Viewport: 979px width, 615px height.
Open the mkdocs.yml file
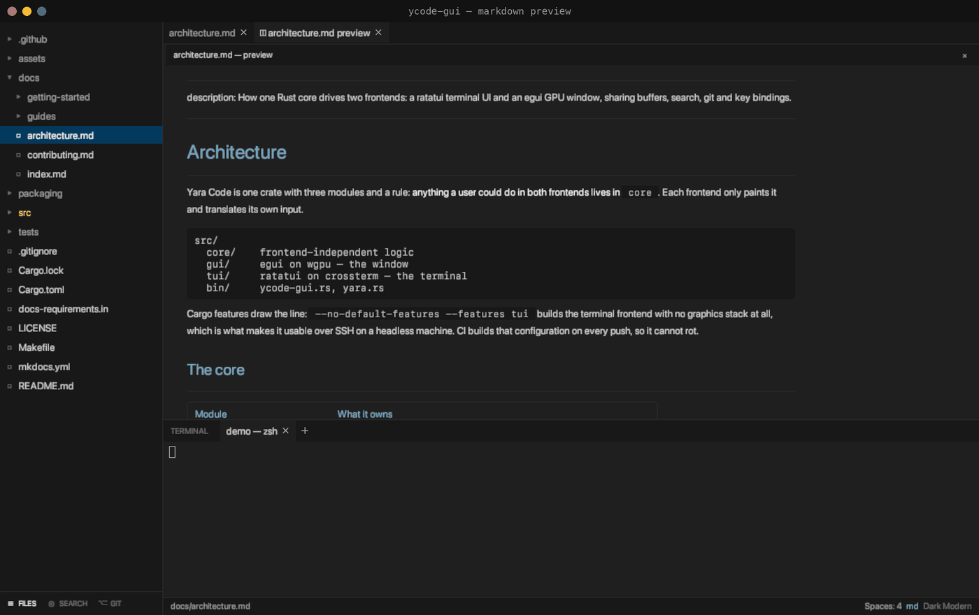click(81, 366)
